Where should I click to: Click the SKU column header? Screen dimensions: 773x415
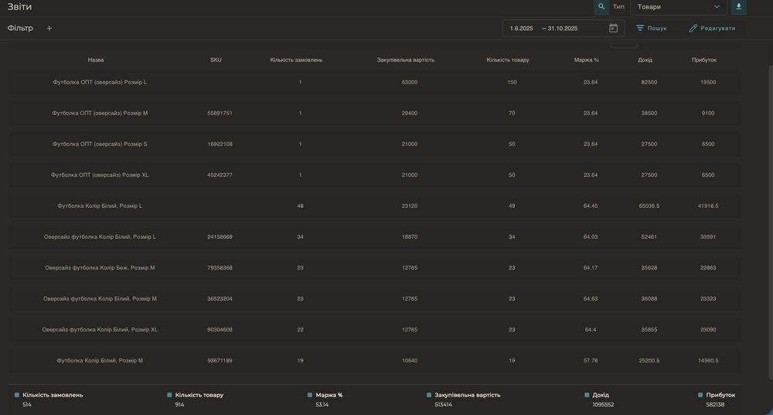click(x=216, y=60)
